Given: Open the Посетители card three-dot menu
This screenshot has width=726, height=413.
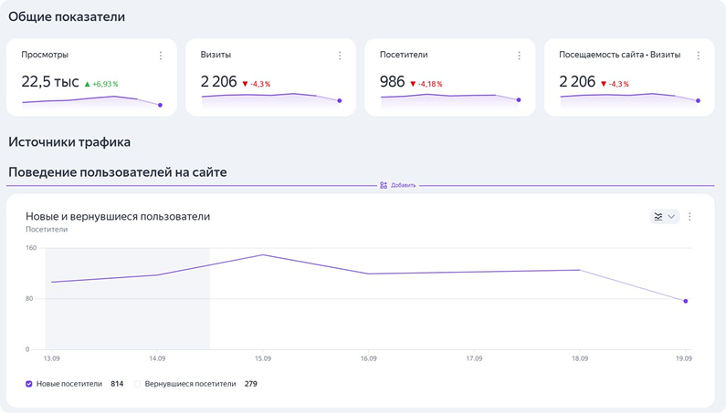Looking at the screenshot, I should [519, 56].
